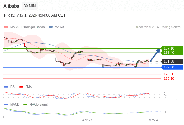Screen dimensions: 184x125
Task: Click the MACD Signal legend marker
Action: [25, 104]
